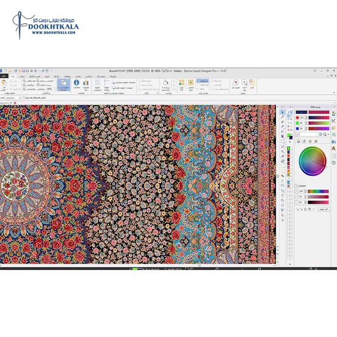This screenshot has width=337, height=337.
Task: Open quick access toolbar customize arrow
Action: pos(52,71)
